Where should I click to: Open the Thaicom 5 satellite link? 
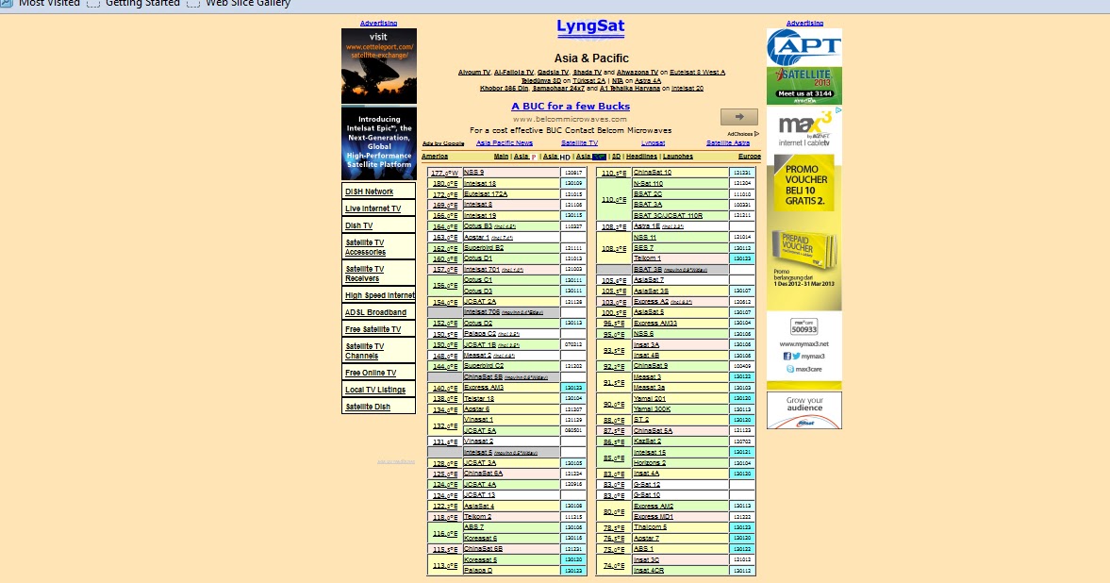650,527
